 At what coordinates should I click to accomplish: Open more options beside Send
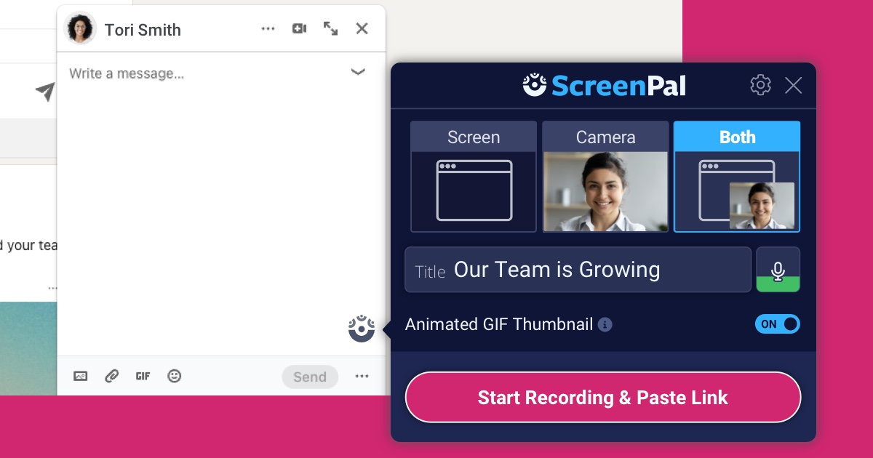click(x=362, y=376)
